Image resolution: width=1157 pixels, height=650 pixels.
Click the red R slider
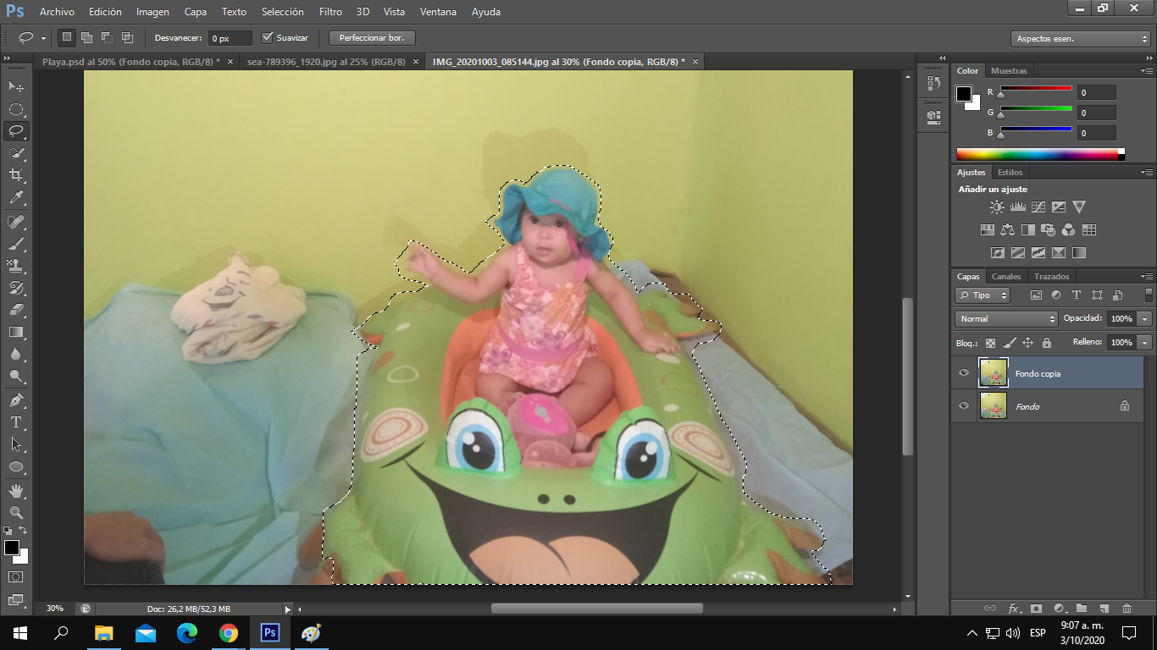point(1036,90)
